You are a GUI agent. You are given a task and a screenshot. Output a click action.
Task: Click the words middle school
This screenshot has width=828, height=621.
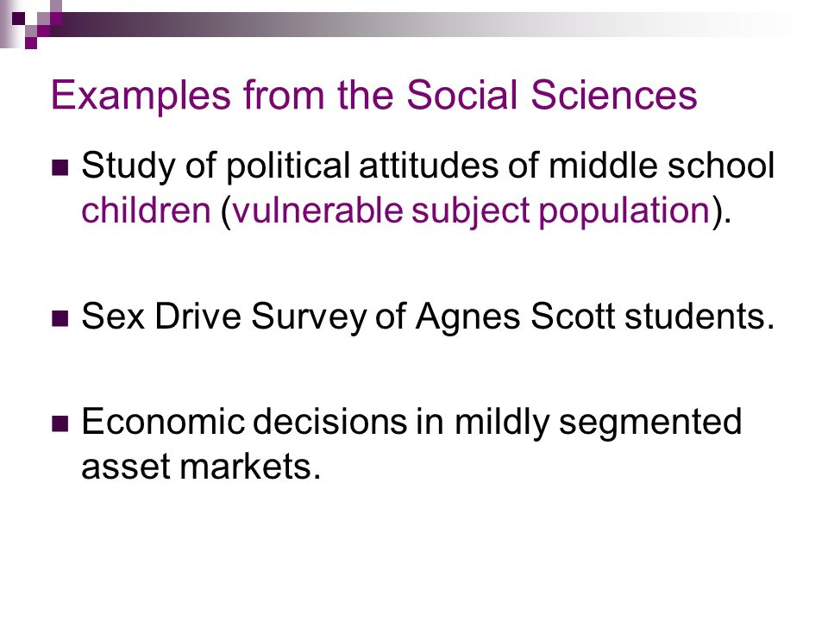pyautogui.click(x=662, y=166)
